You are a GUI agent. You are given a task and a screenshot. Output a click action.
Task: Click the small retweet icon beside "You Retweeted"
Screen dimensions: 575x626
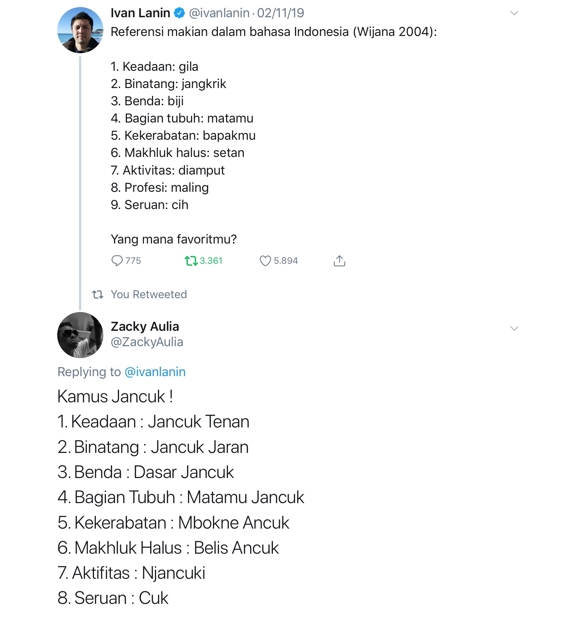pos(98,295)
